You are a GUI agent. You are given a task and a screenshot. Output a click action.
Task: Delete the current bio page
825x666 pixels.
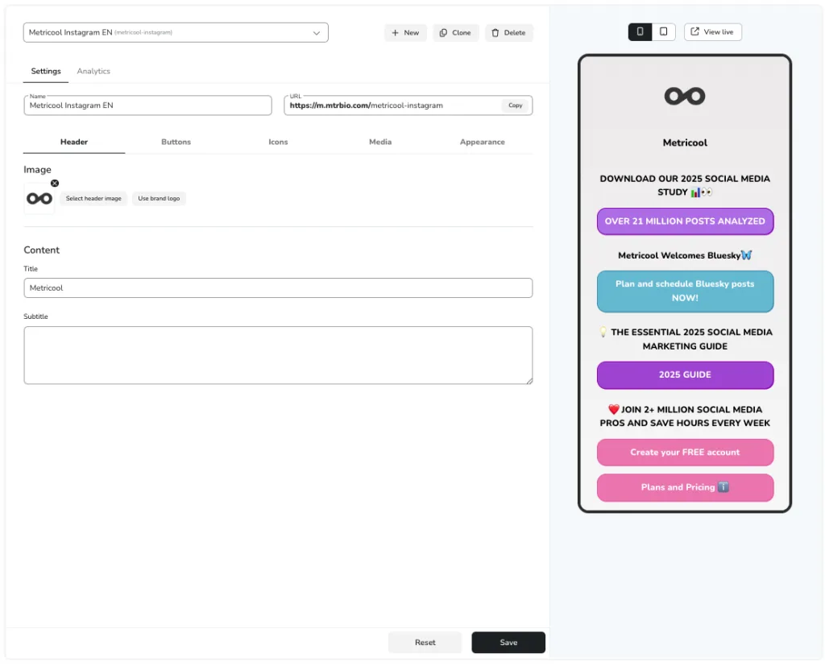tap(508, 33)
